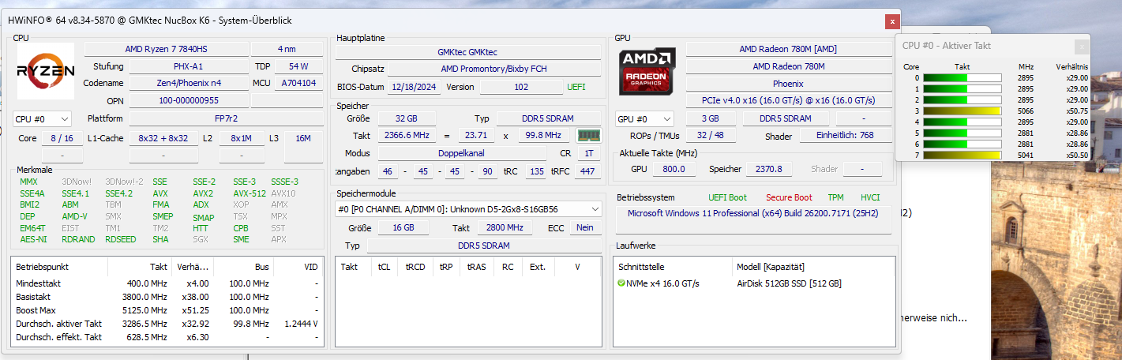This screenshot has height=360, width=1122.
Task: Click the GMKtec GMKtec mainboard field
Action: [468, 52]
